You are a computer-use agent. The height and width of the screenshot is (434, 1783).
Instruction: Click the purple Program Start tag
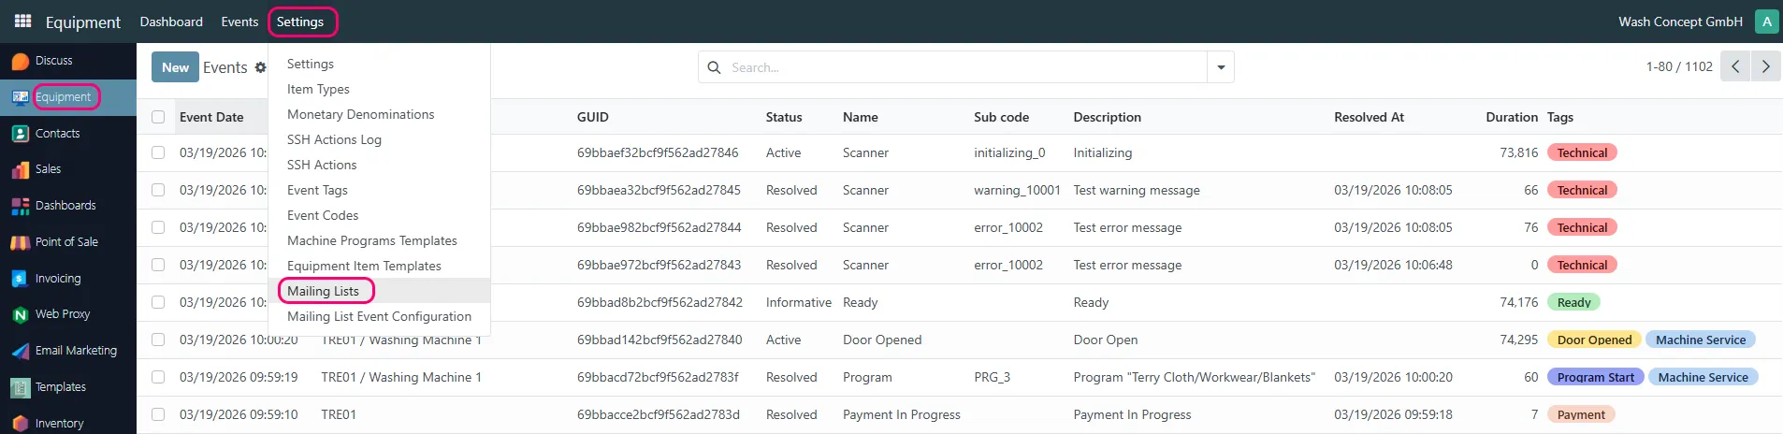[x=1595, y=377]
